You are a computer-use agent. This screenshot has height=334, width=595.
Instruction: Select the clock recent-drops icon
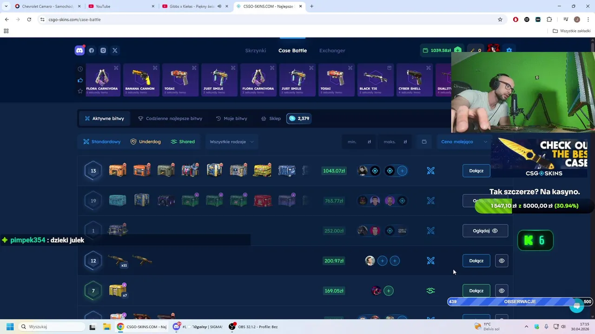[x=80, y=69]
